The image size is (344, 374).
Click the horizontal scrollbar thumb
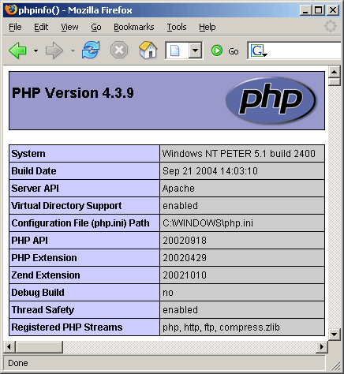(39, 347)
